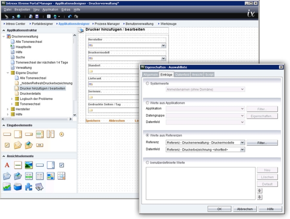Choose the static text 'A' view element
Image resolution: width=290 pixels, height=219 pixels.
7,165
